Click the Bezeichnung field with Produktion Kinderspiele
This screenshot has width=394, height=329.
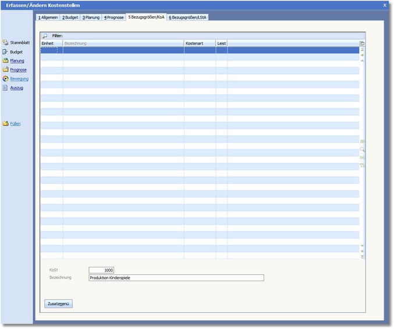[x=176, y=278]
